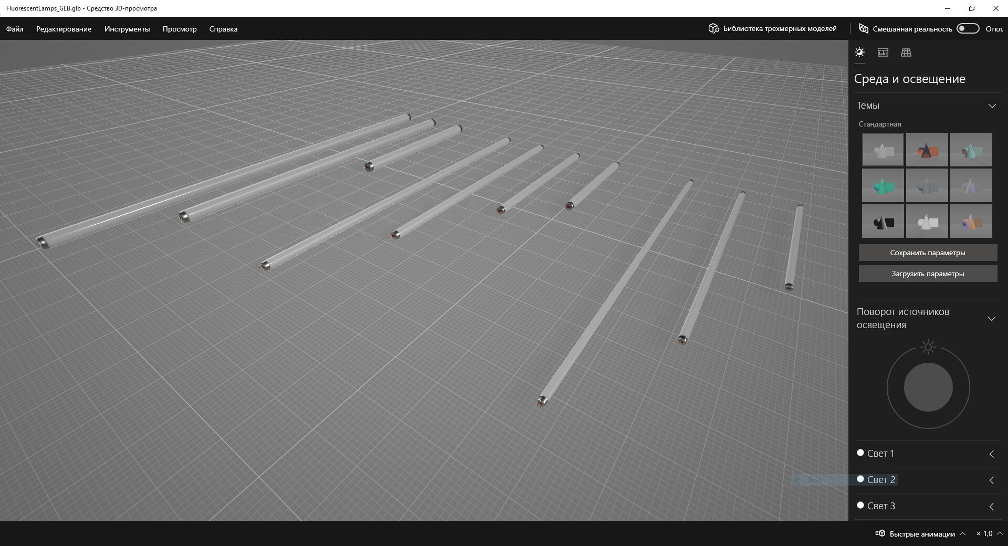Viewport: 1008px width, 546px height.
Task: Open the Environment and lighting tab icon
Action: pyautogui.click(x=859, y=52)
